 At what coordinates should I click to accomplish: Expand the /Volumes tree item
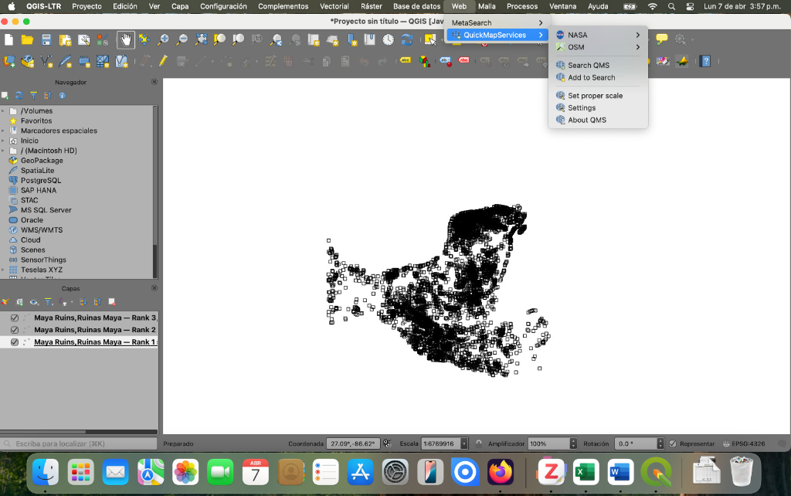click(x=3, y=111)
